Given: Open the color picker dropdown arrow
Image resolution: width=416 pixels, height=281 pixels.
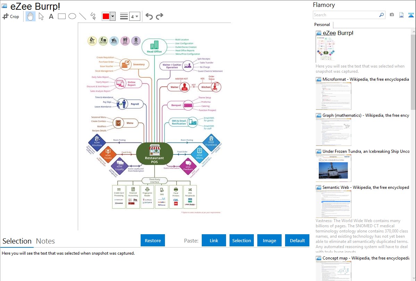Looking at the screenshot, I should tap(113, 16).
